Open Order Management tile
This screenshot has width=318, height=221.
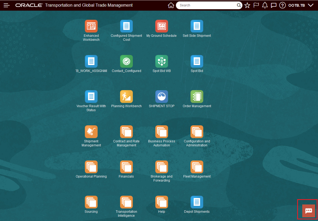[x=197, y=97]
